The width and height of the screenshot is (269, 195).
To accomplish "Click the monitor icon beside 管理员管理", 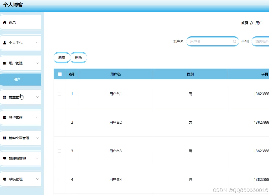I will [5, 158].
